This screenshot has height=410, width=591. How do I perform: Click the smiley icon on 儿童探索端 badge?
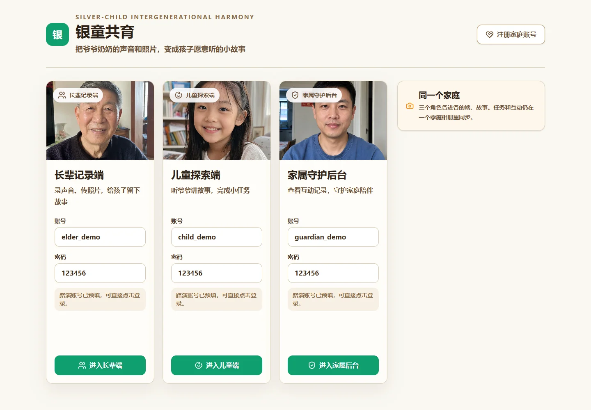point(179,95)
